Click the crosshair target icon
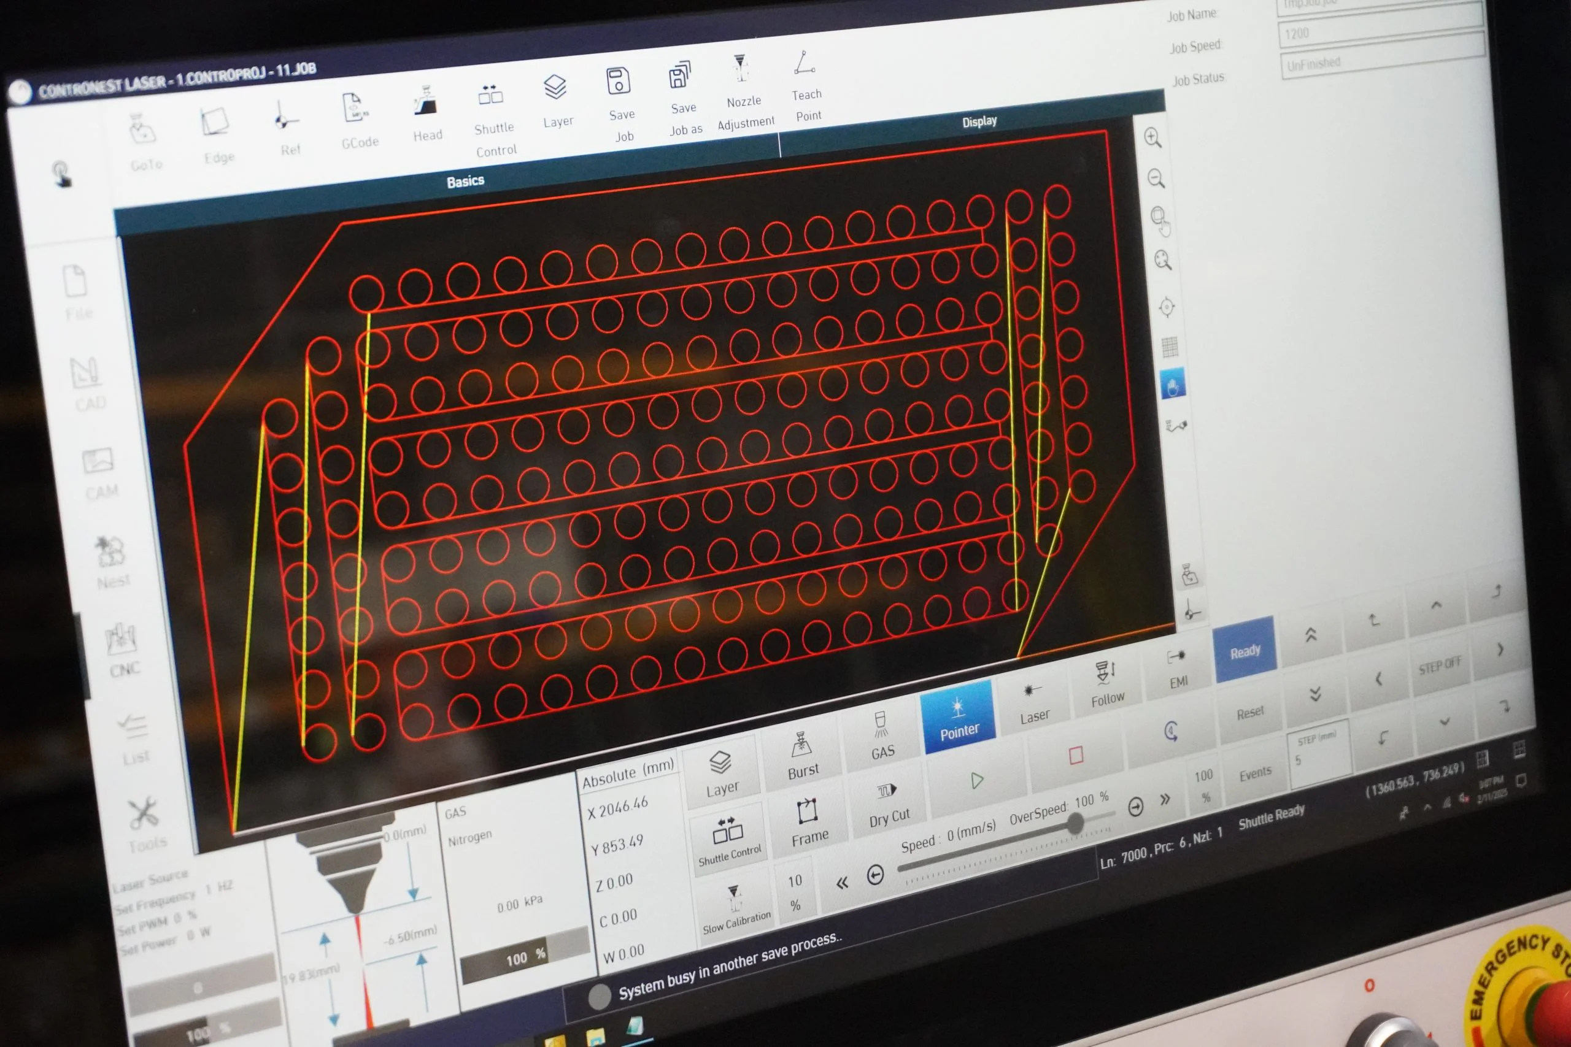Image resolution: width=1571 pixels, height=1047 pixels. [x=1167, y=307]
